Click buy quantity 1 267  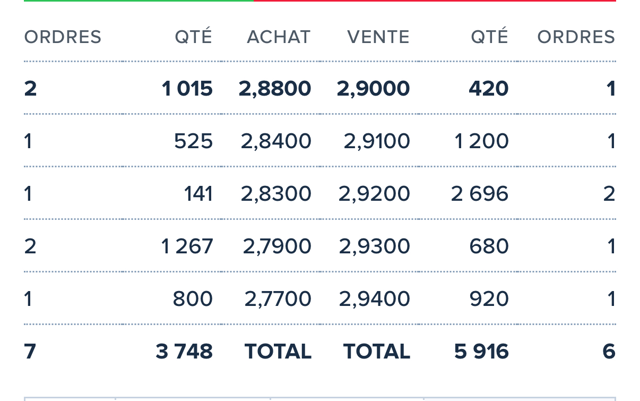click(186, 246)
